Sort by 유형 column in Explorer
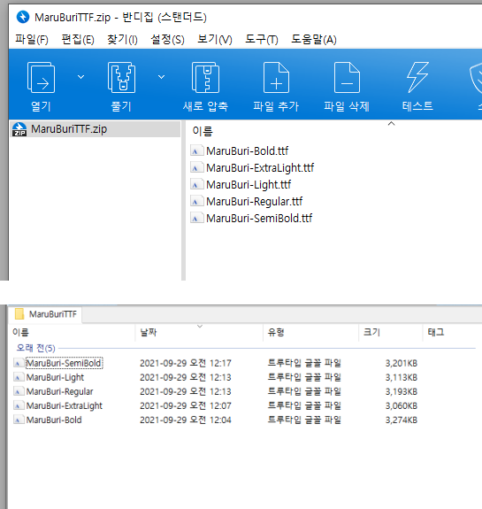The width and height of the screenshot is (482, 509). (x=276, y=332)
